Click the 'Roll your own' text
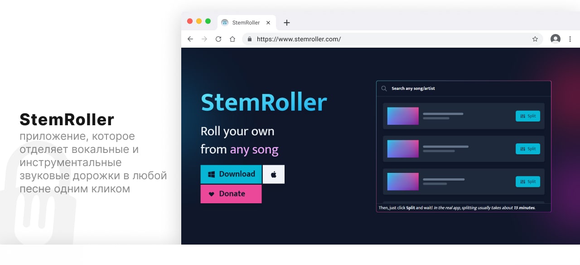The image size is (580, 265). 237,131
